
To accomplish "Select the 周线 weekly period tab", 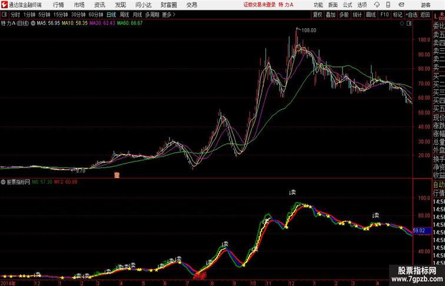I will coord(124,15).
